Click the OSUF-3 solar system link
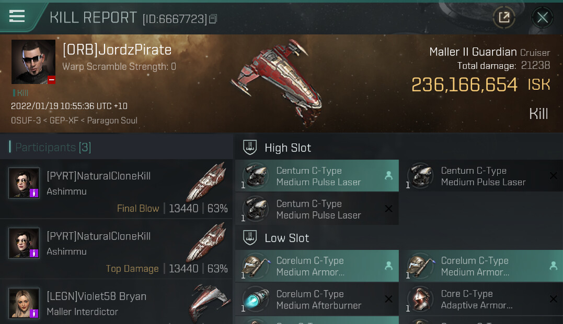The image size is (563, 324). coord(26,121)
